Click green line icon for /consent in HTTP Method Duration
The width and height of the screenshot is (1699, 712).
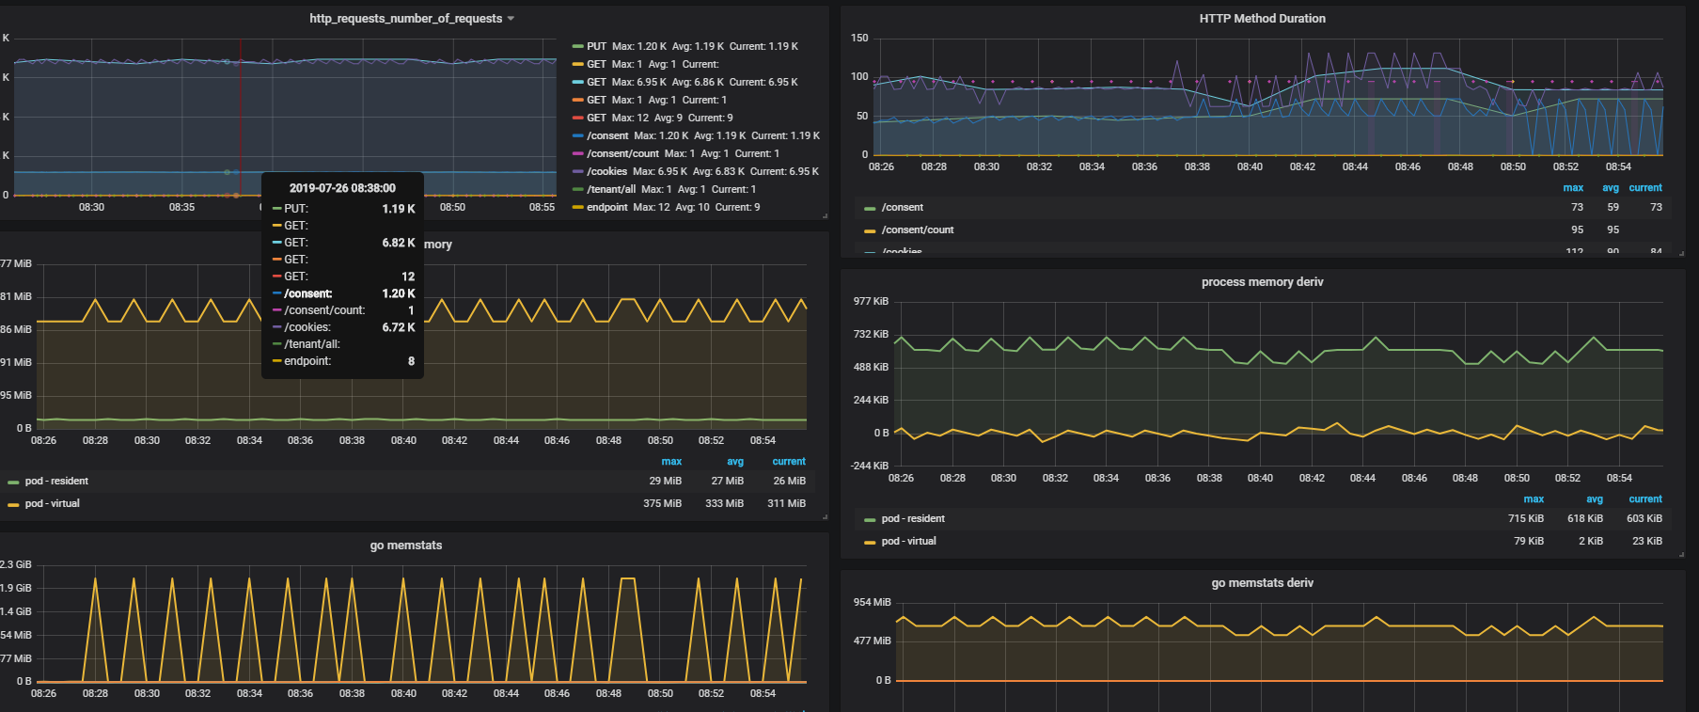click(x=870, y=208)
